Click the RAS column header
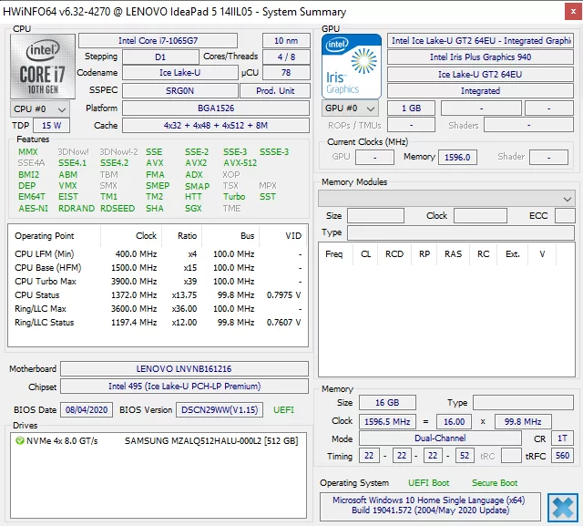 [x=454, y=254]
